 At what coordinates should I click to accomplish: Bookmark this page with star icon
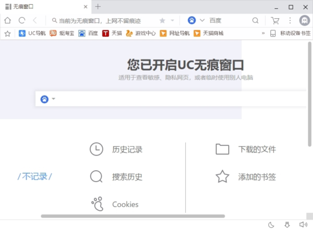point(162,20)
